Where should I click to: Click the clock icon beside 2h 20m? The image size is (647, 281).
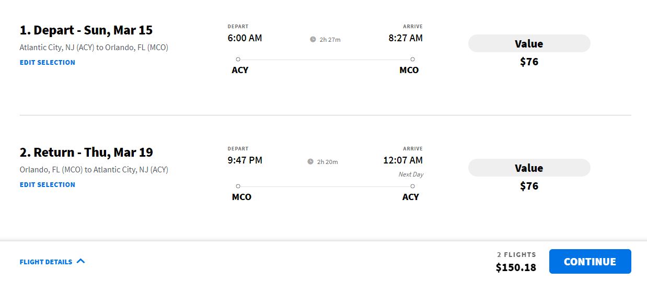(310, 161)
